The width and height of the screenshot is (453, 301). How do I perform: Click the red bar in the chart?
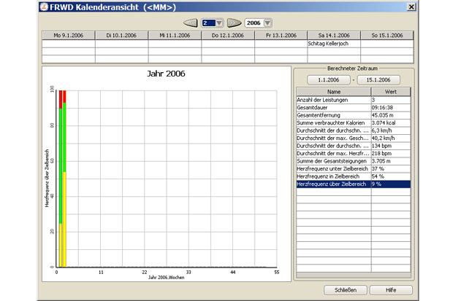63,98
